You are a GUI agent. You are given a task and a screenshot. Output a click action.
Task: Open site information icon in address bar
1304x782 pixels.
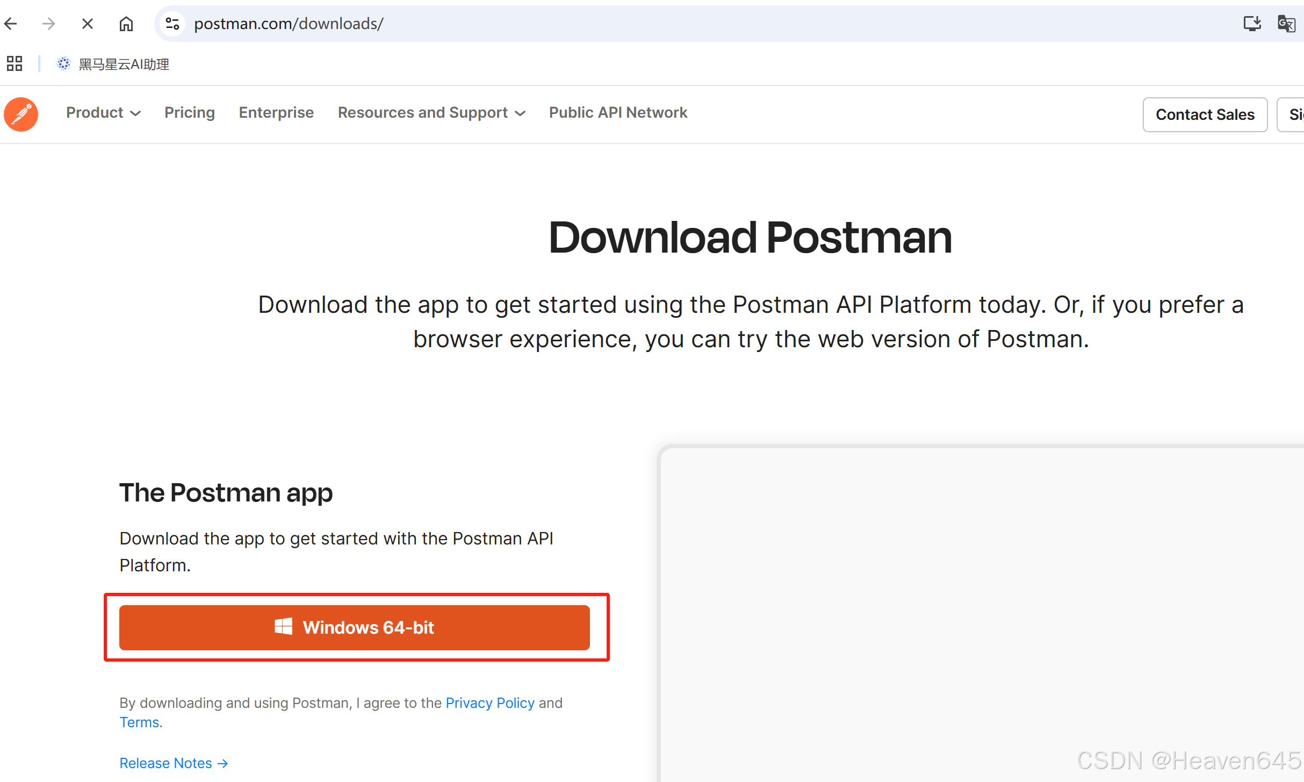point(172,24)
